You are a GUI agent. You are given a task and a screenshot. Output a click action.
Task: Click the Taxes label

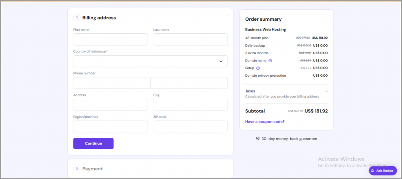coord(250,91)
